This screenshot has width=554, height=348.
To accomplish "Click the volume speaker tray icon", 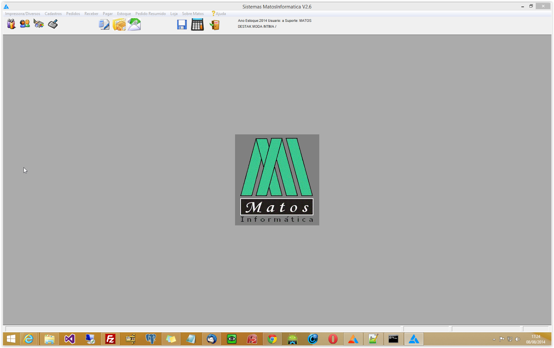I will [x=518, y=339].
